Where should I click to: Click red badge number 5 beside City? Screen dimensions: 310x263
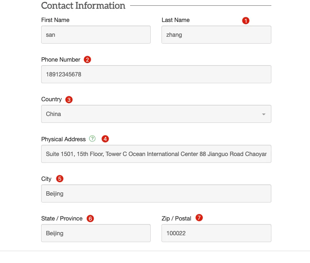pos(60,179)
